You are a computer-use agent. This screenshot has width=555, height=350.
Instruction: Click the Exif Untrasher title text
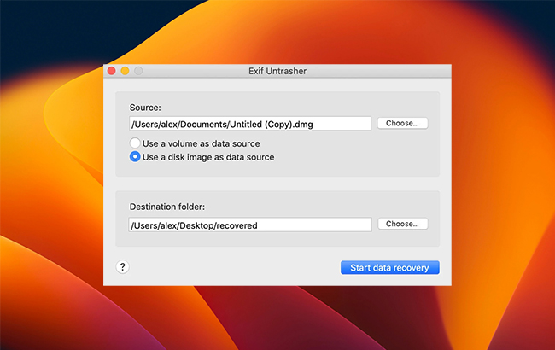277,71
